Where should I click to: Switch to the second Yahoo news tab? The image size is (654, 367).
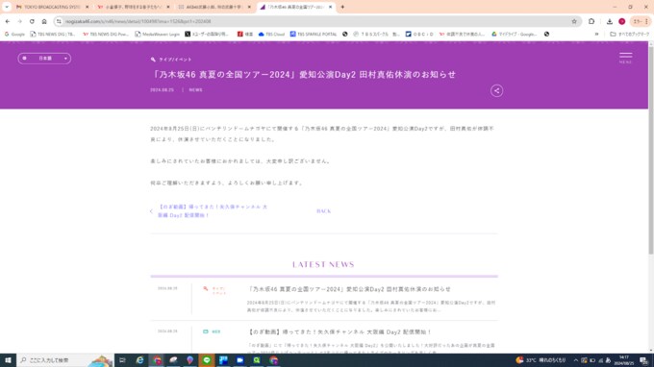(134, 7)
